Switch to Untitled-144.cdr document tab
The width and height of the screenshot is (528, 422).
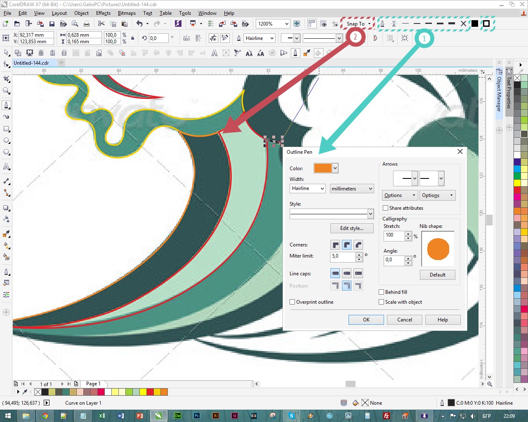(31, 63)
